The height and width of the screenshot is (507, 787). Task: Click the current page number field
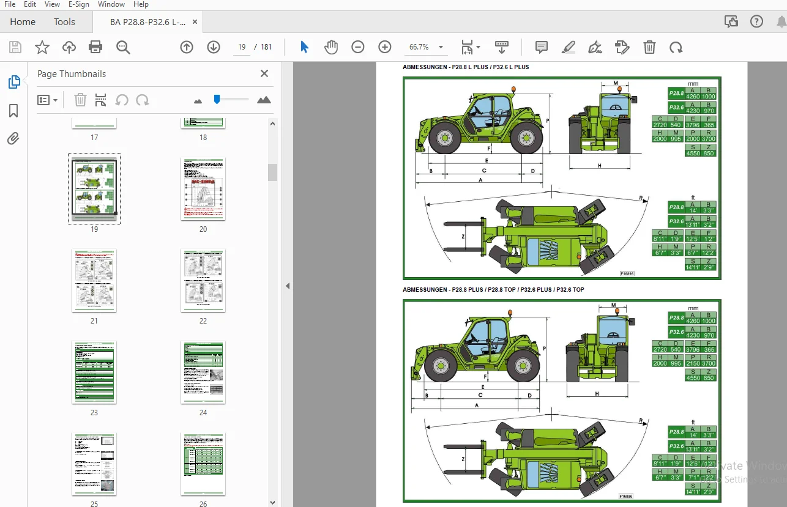pyautogui.click(x=242, y=47)
